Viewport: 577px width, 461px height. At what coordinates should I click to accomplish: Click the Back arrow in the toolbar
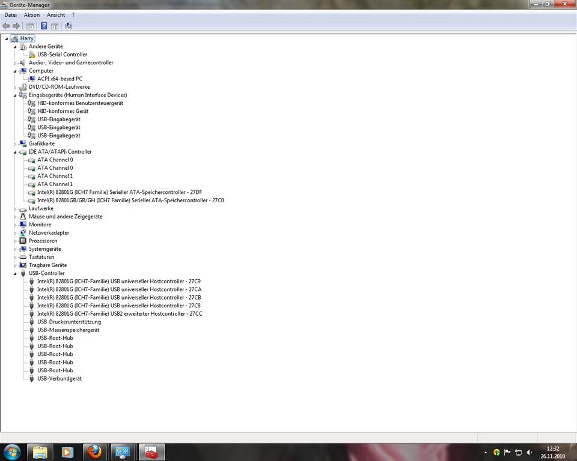pos(6,26)
